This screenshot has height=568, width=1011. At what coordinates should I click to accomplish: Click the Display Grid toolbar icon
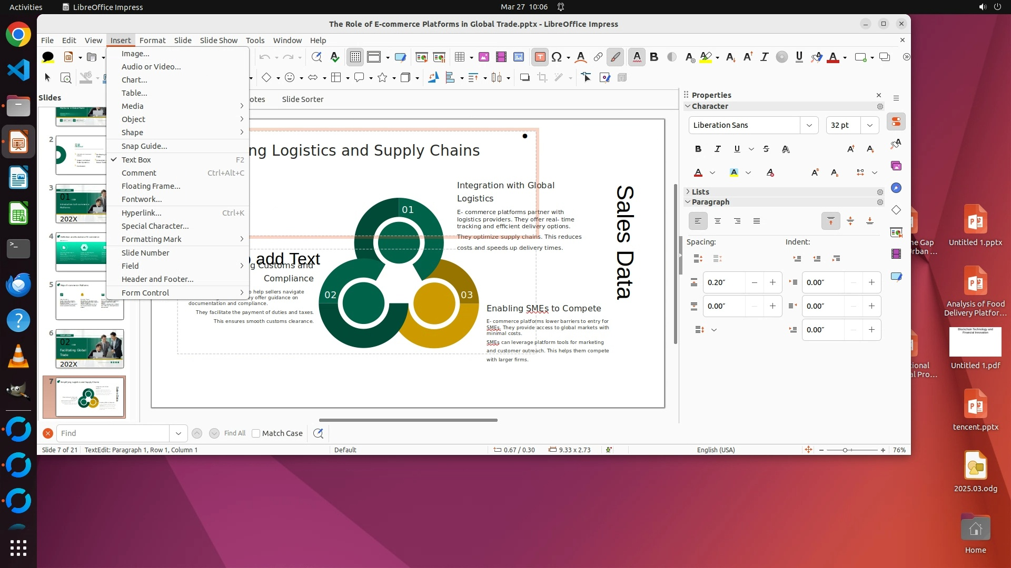click(x=355, y=57)
